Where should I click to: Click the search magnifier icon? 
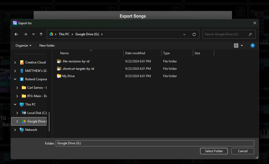[250, 34]
